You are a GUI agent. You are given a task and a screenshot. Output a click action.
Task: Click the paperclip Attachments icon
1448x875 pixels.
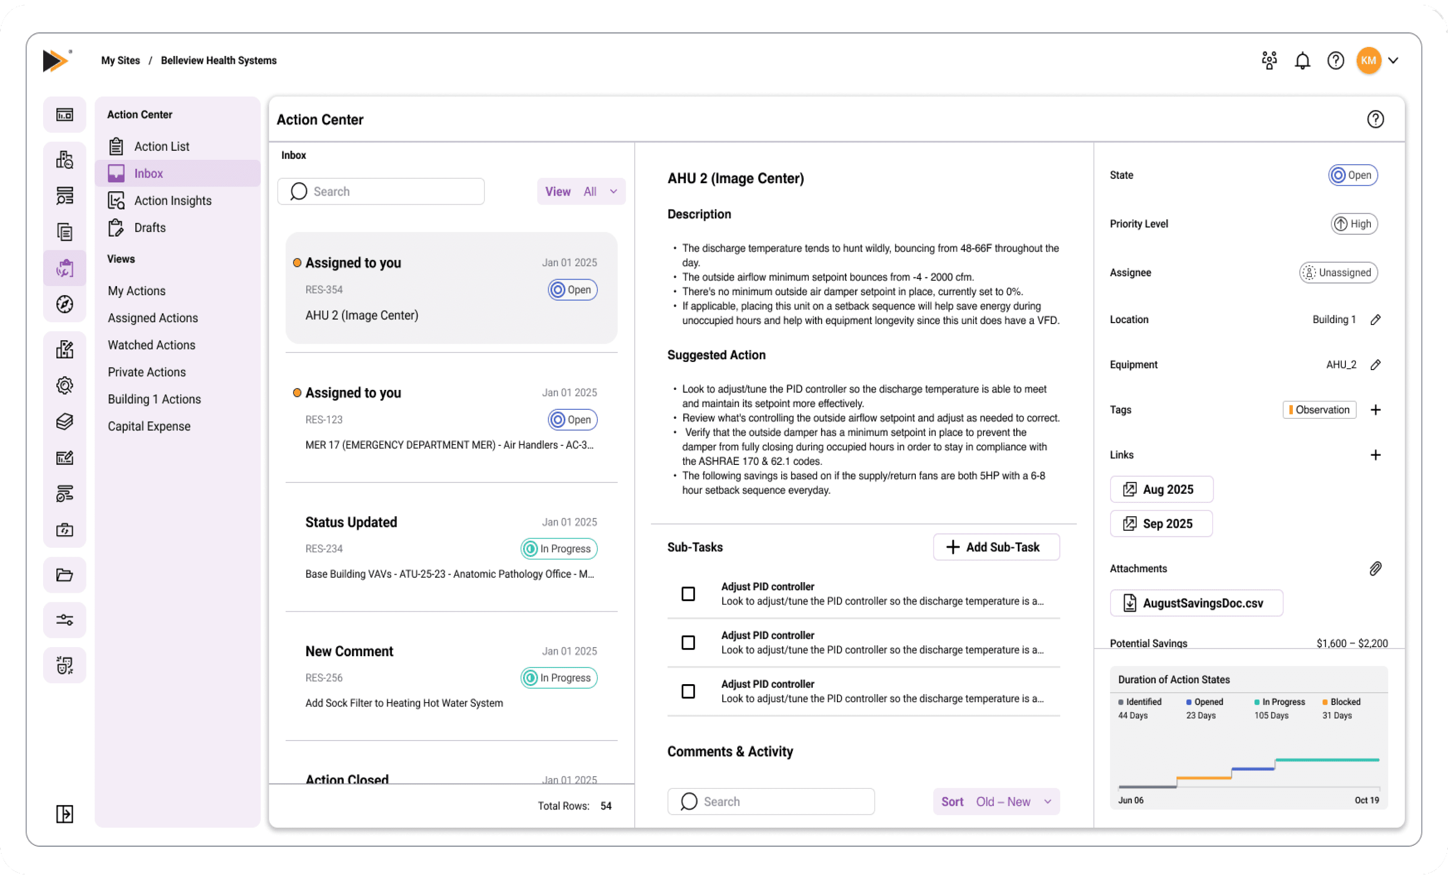[x=1375, y=568]
